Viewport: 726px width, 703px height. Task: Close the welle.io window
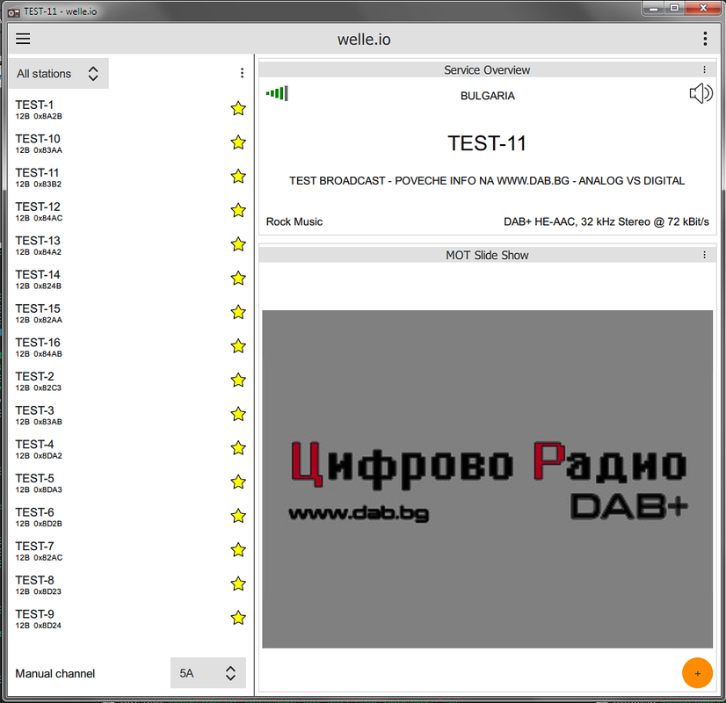click(702, 8)
